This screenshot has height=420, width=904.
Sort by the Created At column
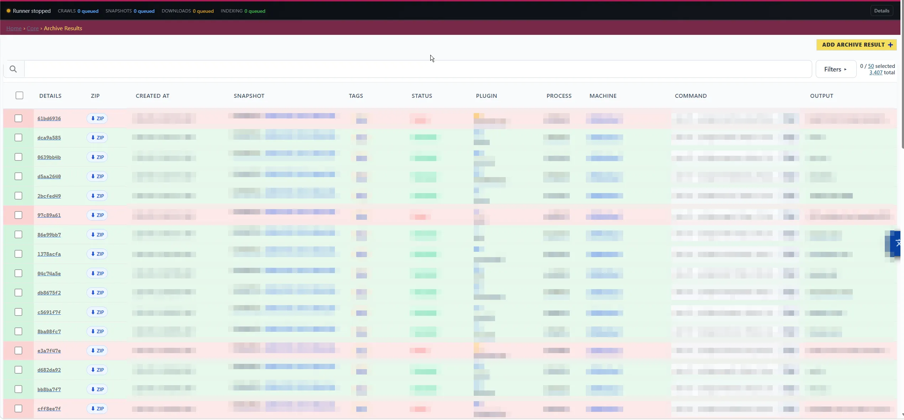point(152,96)
